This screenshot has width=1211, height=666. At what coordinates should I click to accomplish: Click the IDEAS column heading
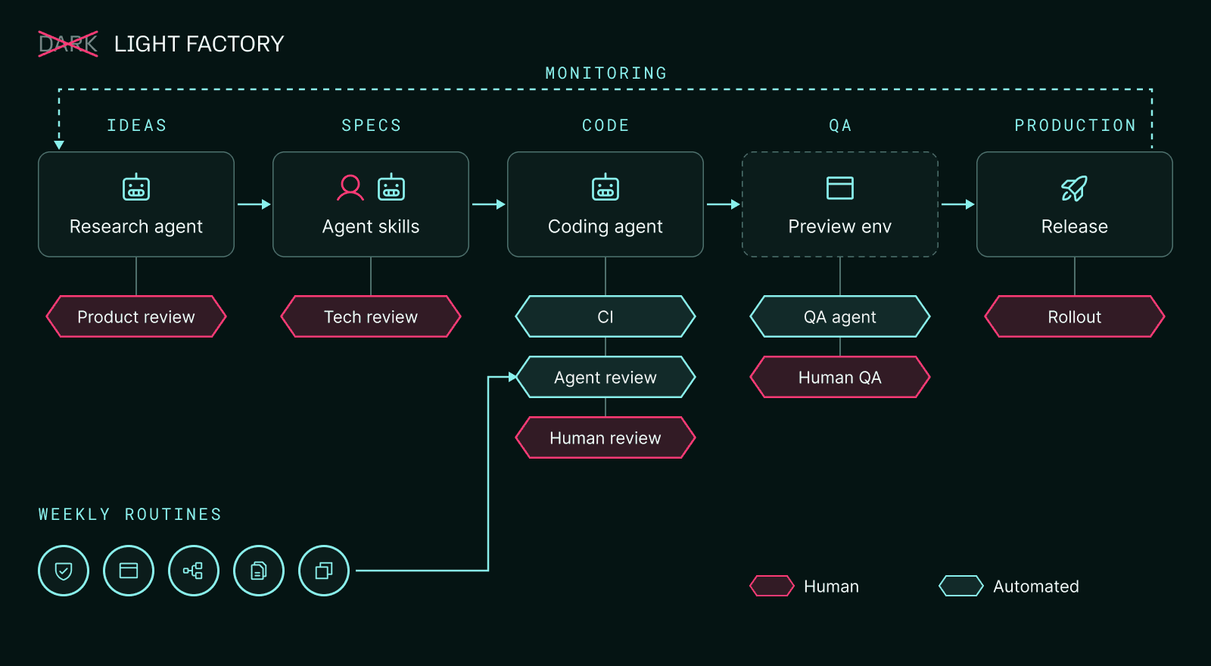(x=137, y=126)
